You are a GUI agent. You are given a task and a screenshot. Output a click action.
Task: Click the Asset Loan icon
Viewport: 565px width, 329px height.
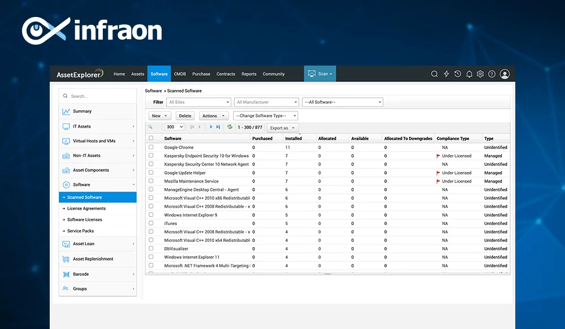(66, 244)
